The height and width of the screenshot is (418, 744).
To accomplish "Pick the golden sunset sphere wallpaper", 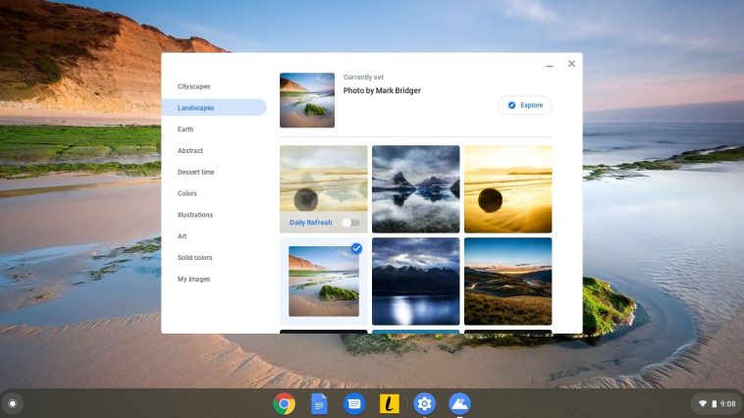I will point(507,189).
